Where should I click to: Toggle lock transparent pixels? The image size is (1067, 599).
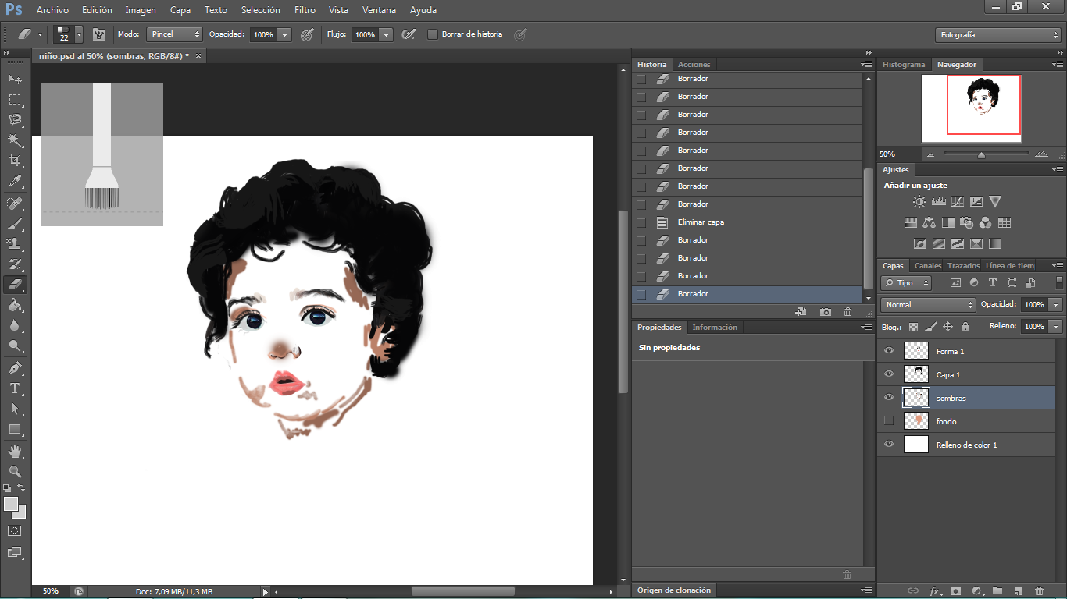click(x=914, y=327)
